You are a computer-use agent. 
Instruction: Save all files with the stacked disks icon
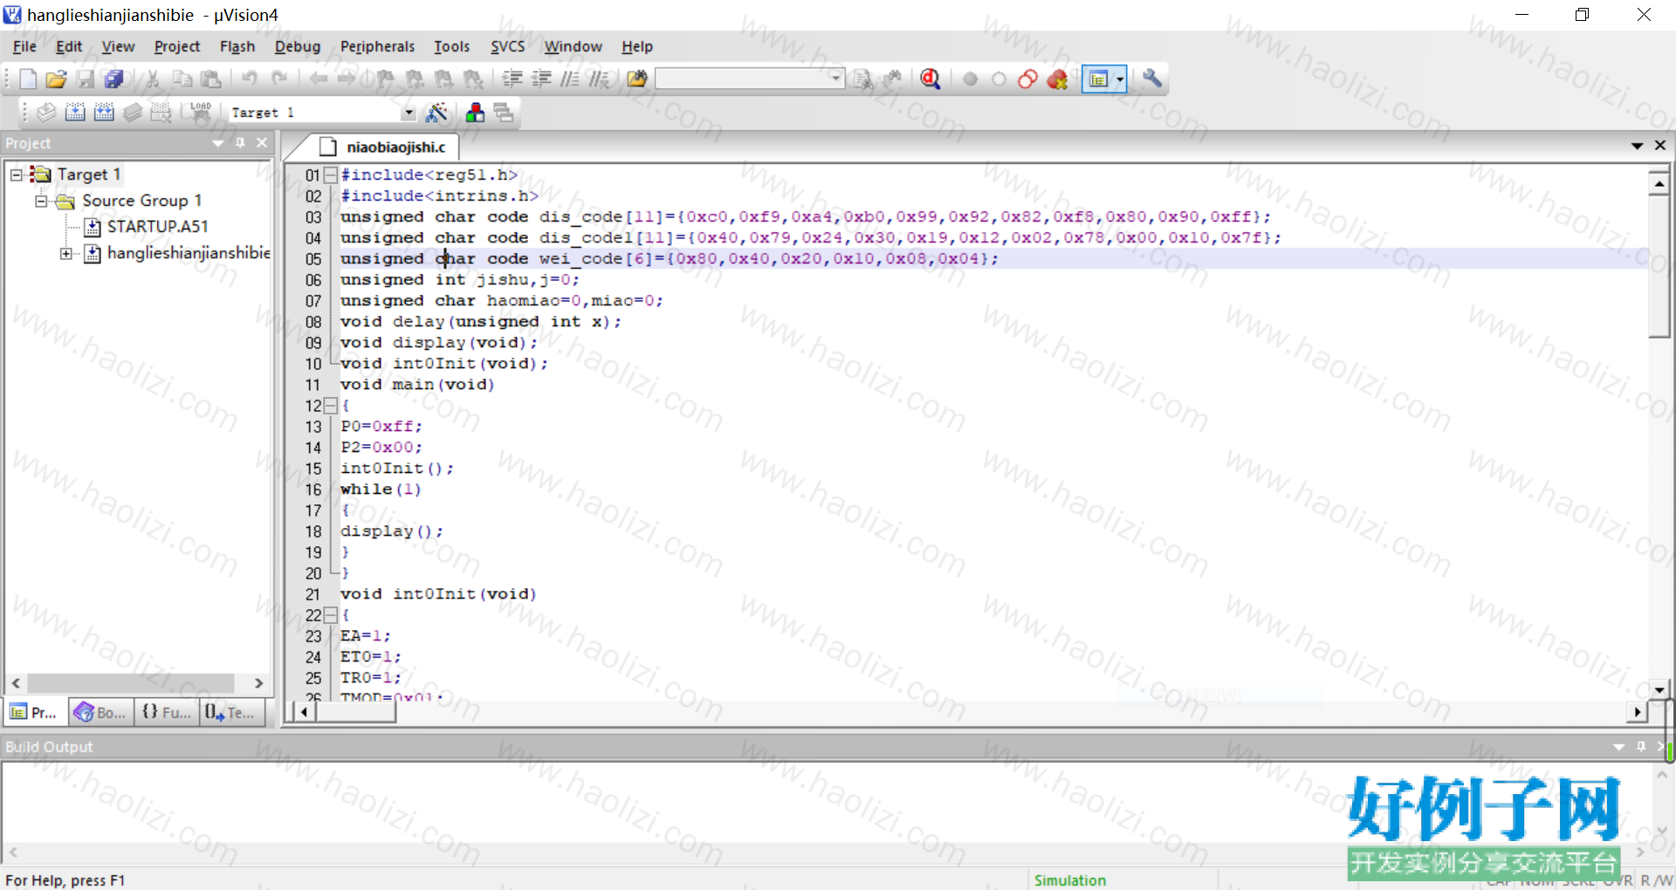click(x=113, y=79)
